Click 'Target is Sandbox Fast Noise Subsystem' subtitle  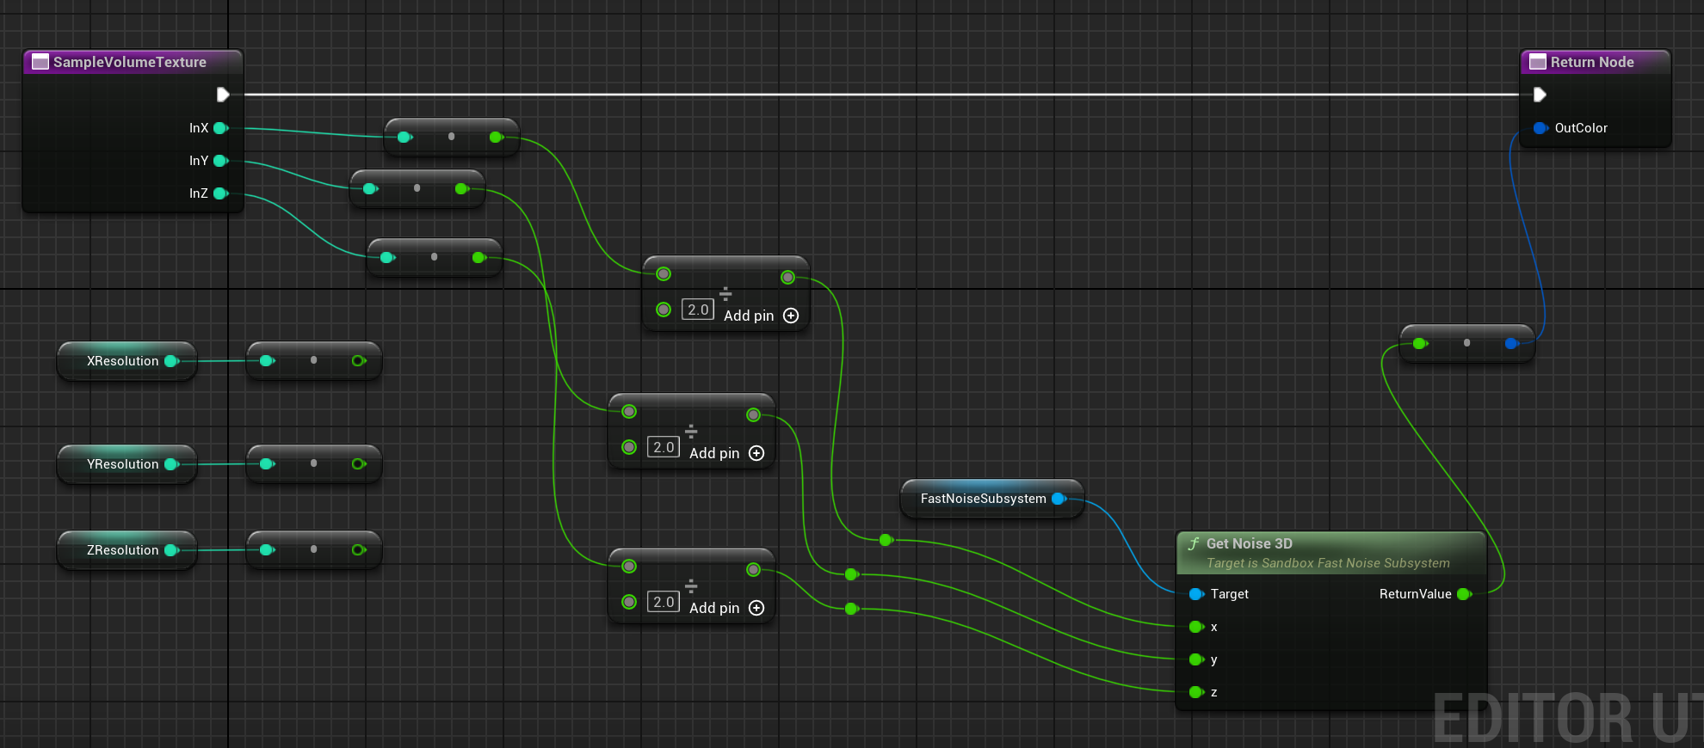(x=1328, y=563)
